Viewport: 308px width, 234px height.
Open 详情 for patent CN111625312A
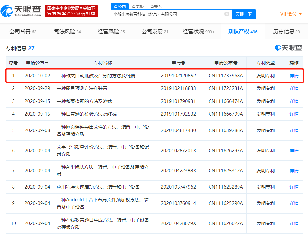tap(294, 171)
